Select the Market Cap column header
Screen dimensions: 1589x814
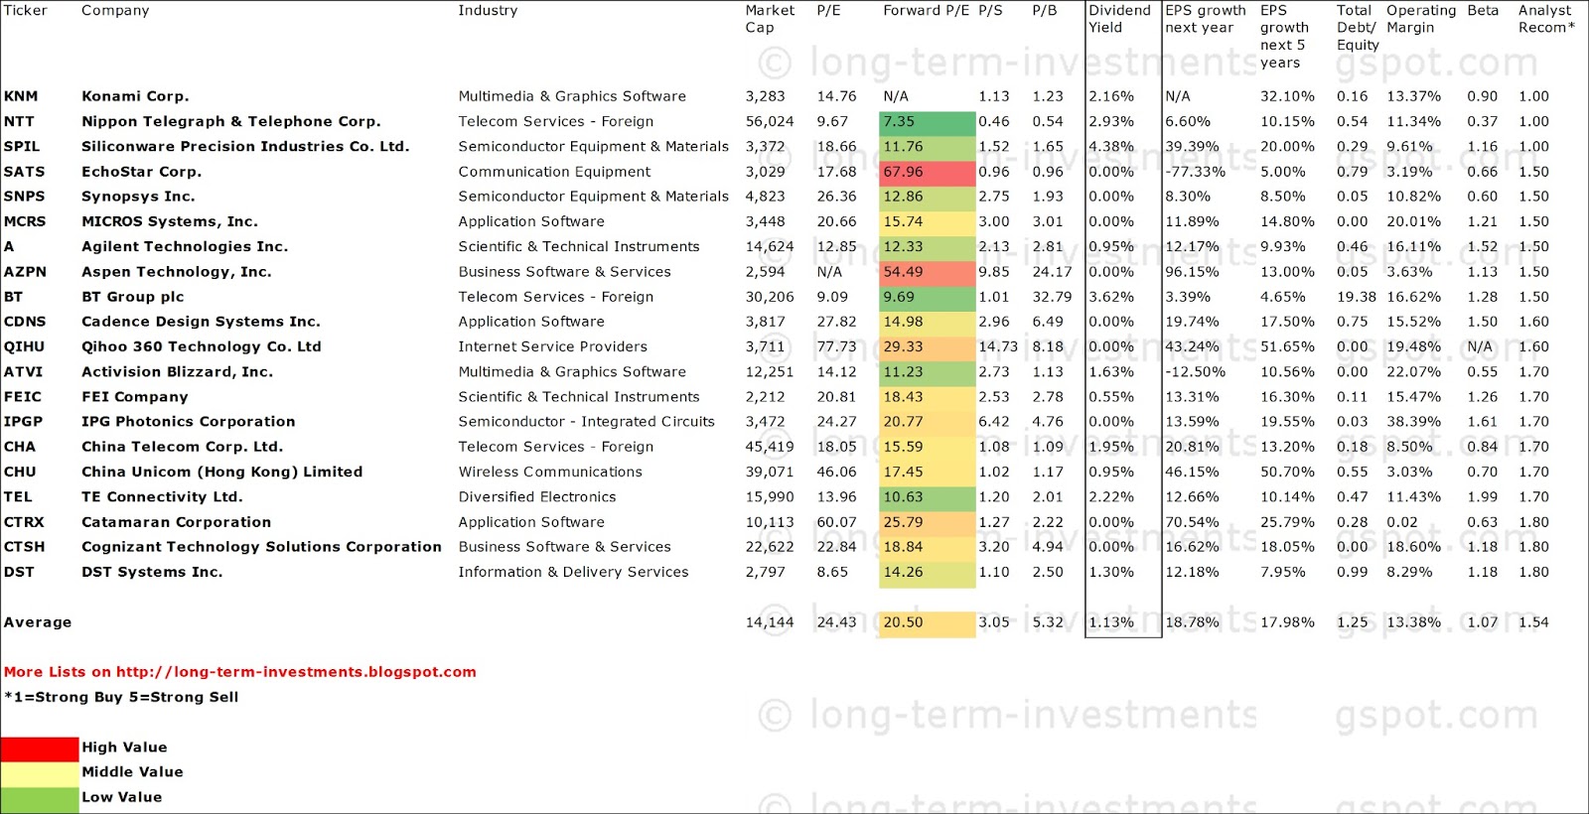770,19
